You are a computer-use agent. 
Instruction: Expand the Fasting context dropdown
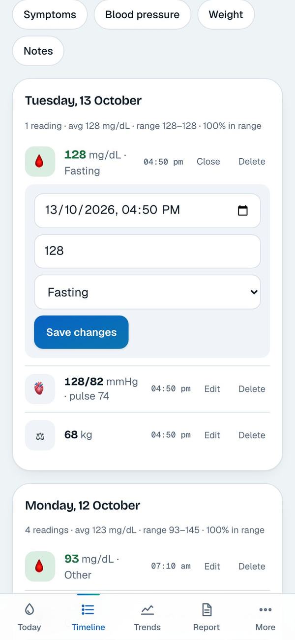[147, 292]
